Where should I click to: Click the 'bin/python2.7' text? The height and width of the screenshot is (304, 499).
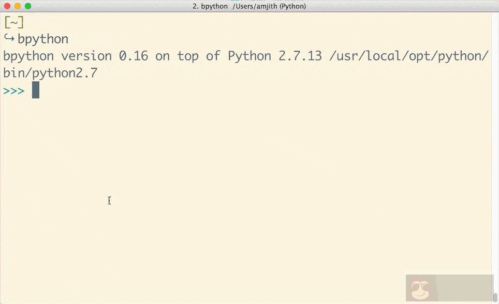[x=50, y=73]
